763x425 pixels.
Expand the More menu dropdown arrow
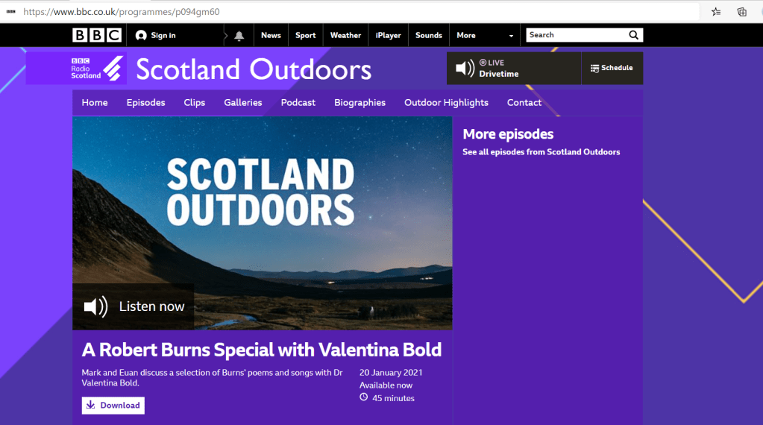pyautogui.click(x=511, y=36)
